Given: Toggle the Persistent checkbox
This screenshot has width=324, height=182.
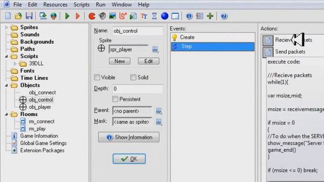Looking at the screenshot, I should coord(115,99).
